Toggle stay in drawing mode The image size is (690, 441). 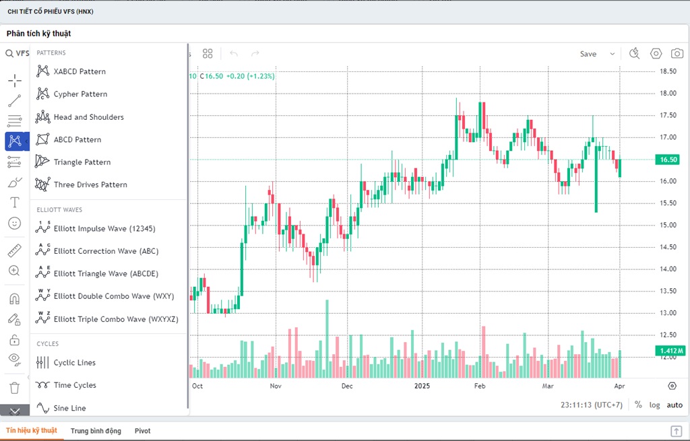tap(15, 319)
